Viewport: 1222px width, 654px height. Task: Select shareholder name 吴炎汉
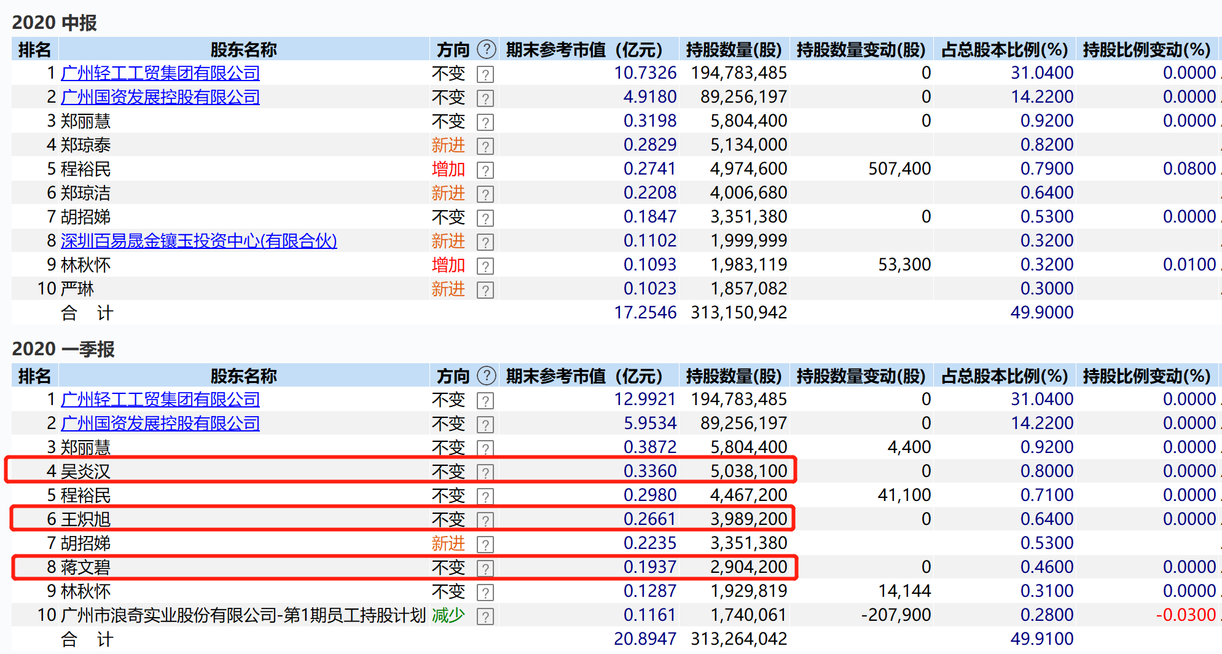(x=85, y=471)
